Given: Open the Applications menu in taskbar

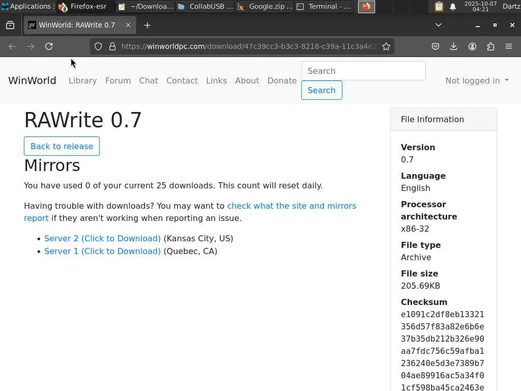Looking at the screenshot, I should point(26,7).
